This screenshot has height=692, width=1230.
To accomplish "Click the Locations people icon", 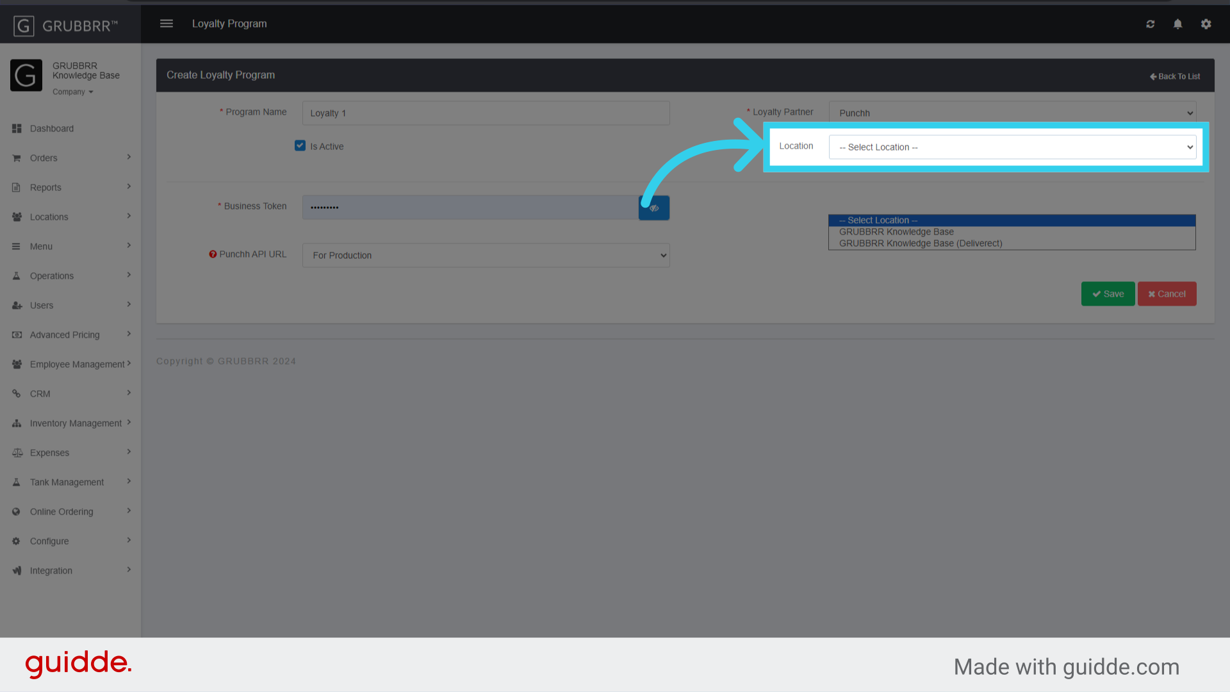I will tap(17, 217).
